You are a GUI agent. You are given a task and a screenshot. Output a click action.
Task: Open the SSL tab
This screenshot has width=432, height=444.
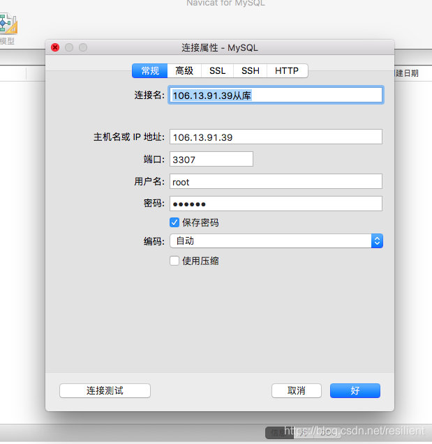[x=218, y=71]
